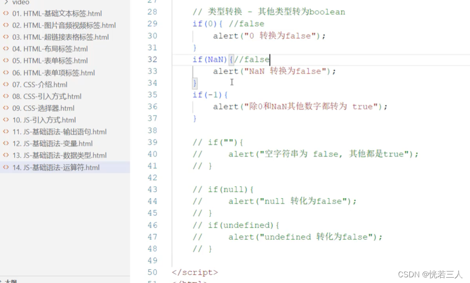Collapse the video folder chevron
Image resolution: width=470 pixels, height=283 pixels.
pyautogui.click(x=6, y=2)
